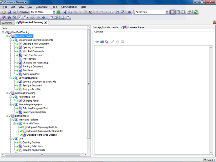Collapse the Saving Documents section
The image size is (216, 162).
tap(10, 78)
